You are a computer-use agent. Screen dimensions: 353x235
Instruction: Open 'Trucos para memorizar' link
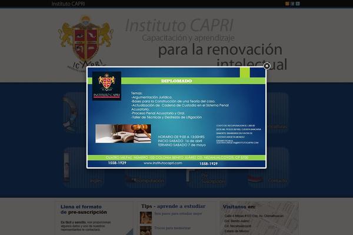172,228
